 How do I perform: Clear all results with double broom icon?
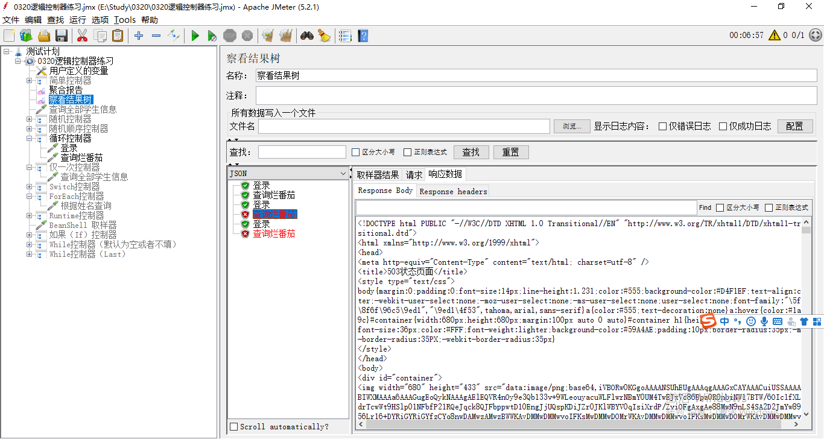click(x=286, y=36)
